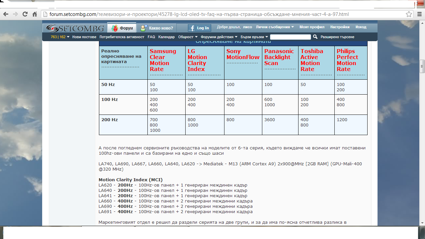Expand 763 | 162 notifications dropdown
Image resolution: width=425 pixels, height=239 pixels.
point(60,37)
